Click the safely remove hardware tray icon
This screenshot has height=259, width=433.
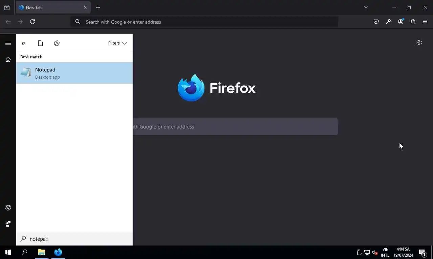pyautogui.click(x=359, y=252)
